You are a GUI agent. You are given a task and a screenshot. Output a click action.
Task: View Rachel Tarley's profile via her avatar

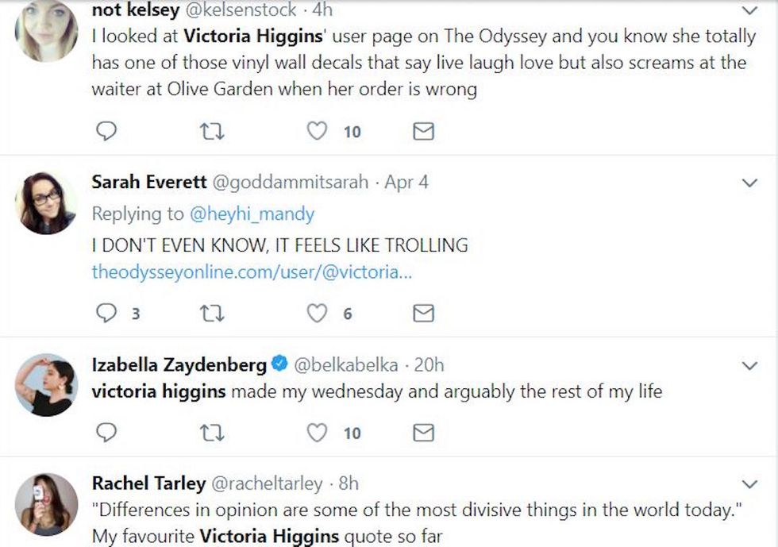(x=45, y=503)
